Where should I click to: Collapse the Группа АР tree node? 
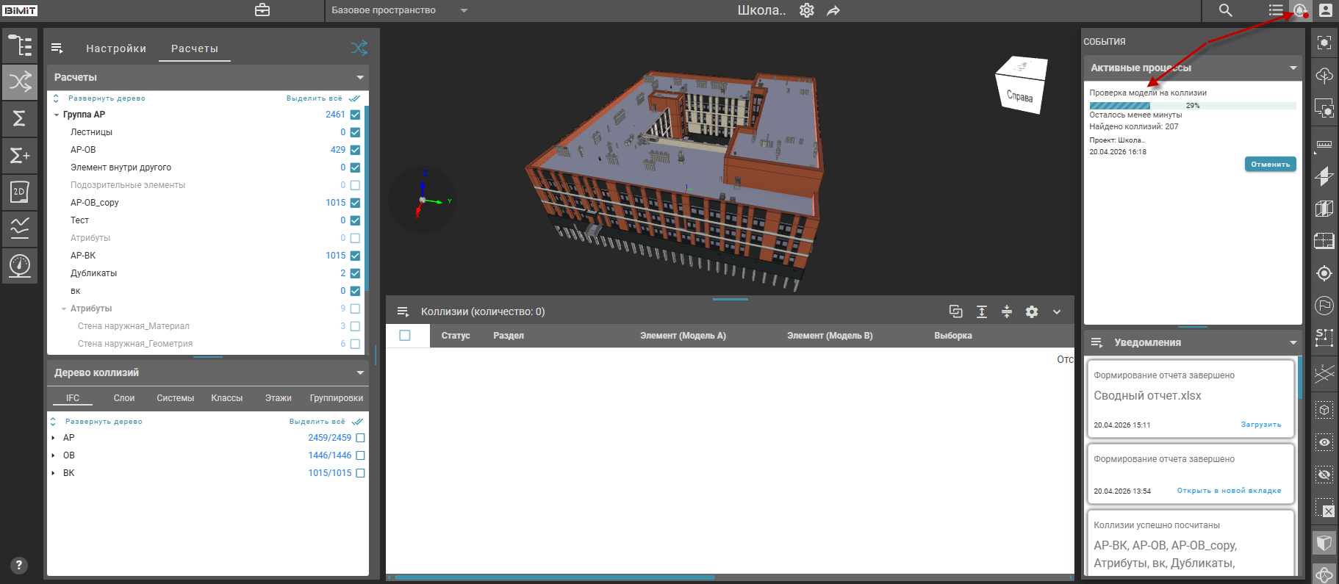57,115
